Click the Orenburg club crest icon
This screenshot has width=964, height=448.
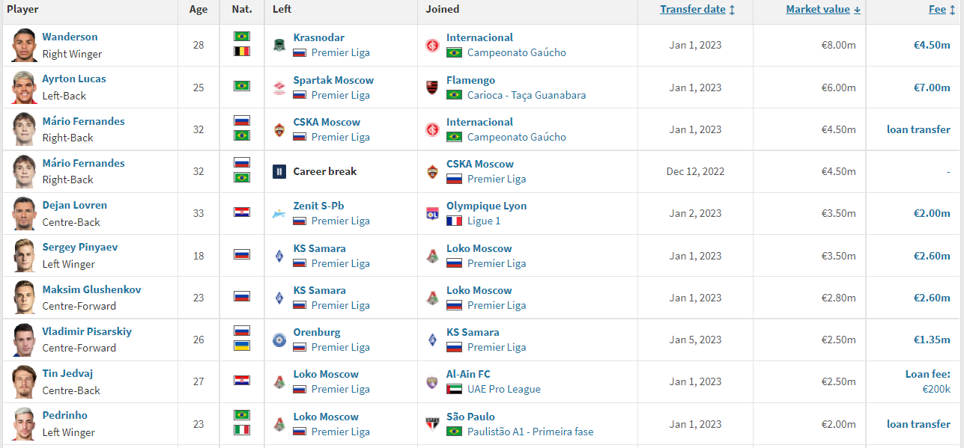pos(279,340)
